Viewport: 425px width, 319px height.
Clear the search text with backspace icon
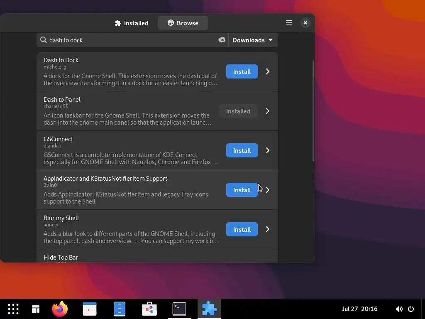(222, 40)
